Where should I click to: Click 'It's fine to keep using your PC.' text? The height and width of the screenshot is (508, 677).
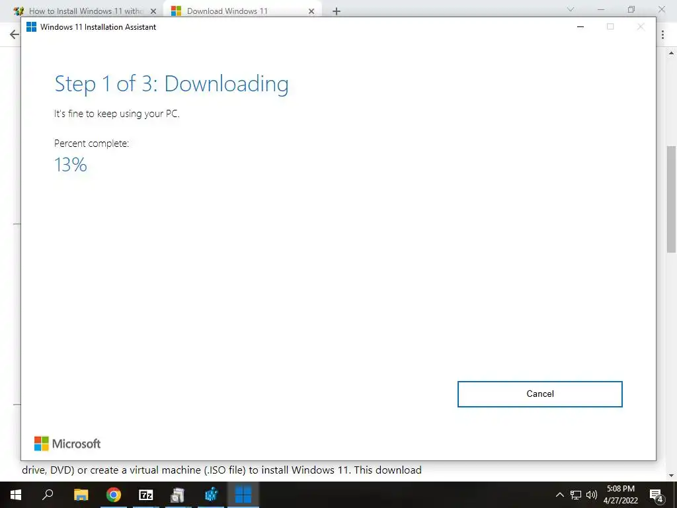coord(116,114)
